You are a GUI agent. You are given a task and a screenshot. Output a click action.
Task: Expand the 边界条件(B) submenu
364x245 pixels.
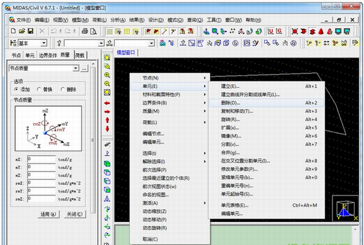(x=170, y=103)
